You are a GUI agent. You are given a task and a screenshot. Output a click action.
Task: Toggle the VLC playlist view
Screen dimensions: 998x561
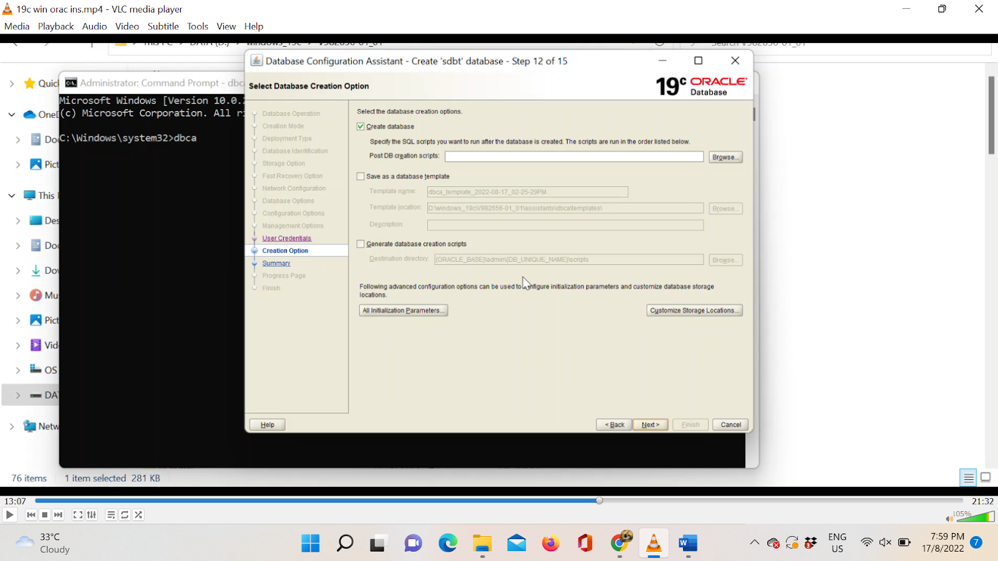click(x=111, y=515)
